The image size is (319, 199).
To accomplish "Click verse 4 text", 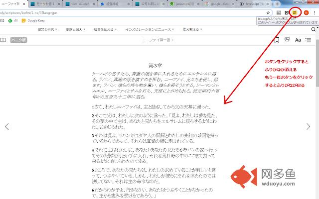I will click(154, 156).
